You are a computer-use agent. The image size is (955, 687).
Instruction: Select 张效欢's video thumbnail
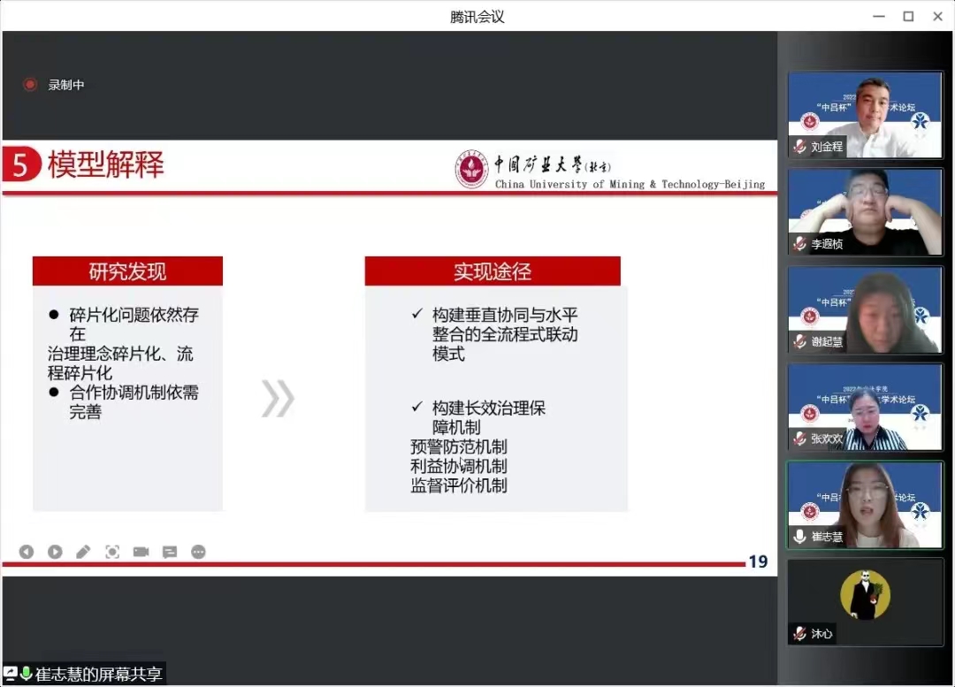point(865,408)
